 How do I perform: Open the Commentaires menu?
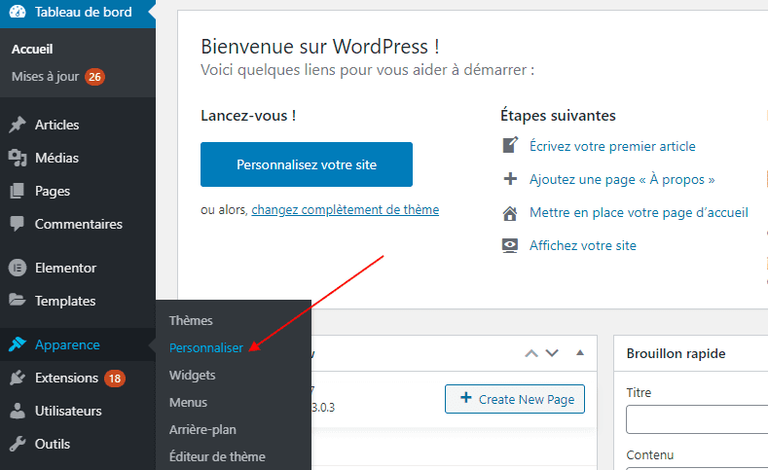(78, 224)
